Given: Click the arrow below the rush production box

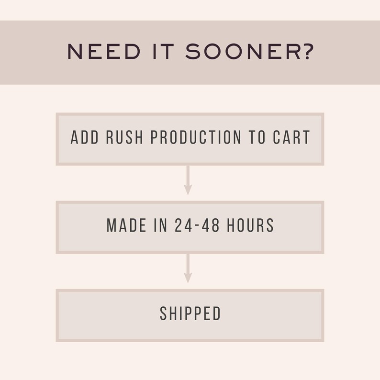Looking at the screenshot, I should [188, 180].
